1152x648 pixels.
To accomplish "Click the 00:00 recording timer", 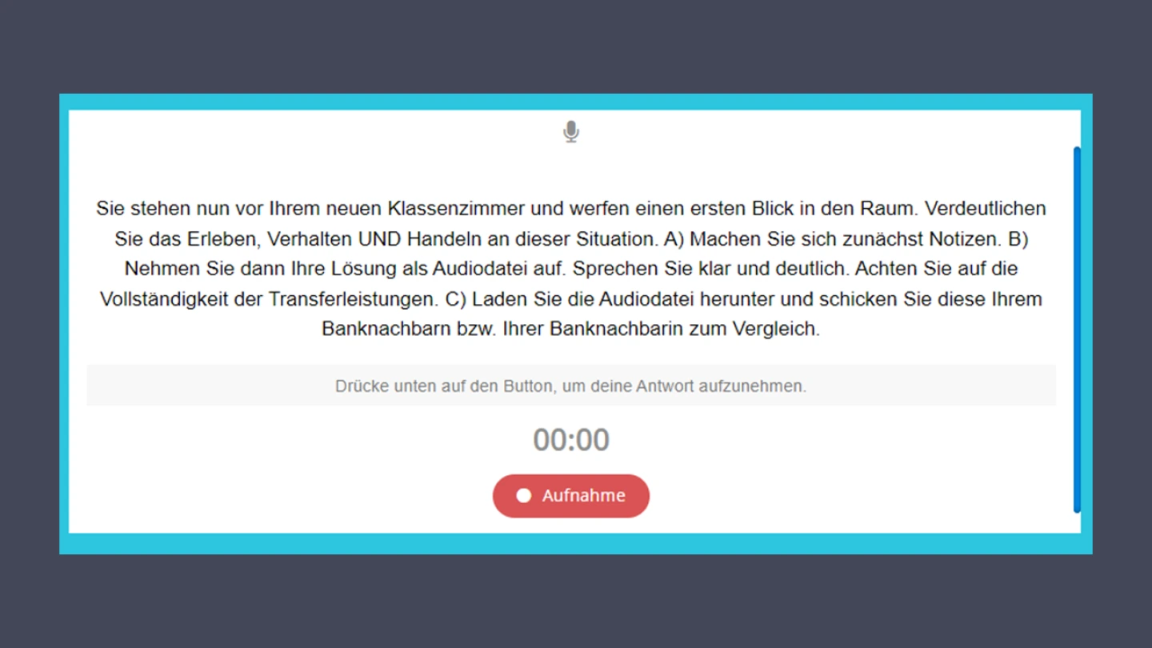I will (x=570, y=440).
